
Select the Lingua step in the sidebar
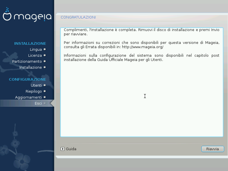tap(36, 49)
